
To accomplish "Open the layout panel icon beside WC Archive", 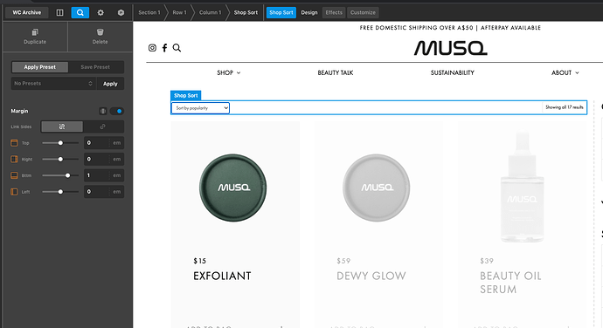I will [59, 13].
